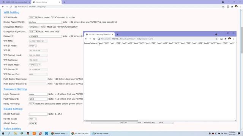Click the Mqtt Broker Username field
The image size is (243, 136).
(x=38, y=79)
